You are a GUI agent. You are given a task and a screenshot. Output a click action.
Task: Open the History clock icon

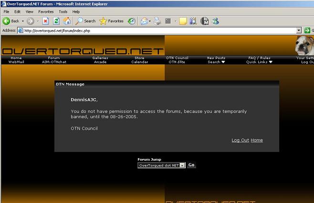(x=132, y=21)
